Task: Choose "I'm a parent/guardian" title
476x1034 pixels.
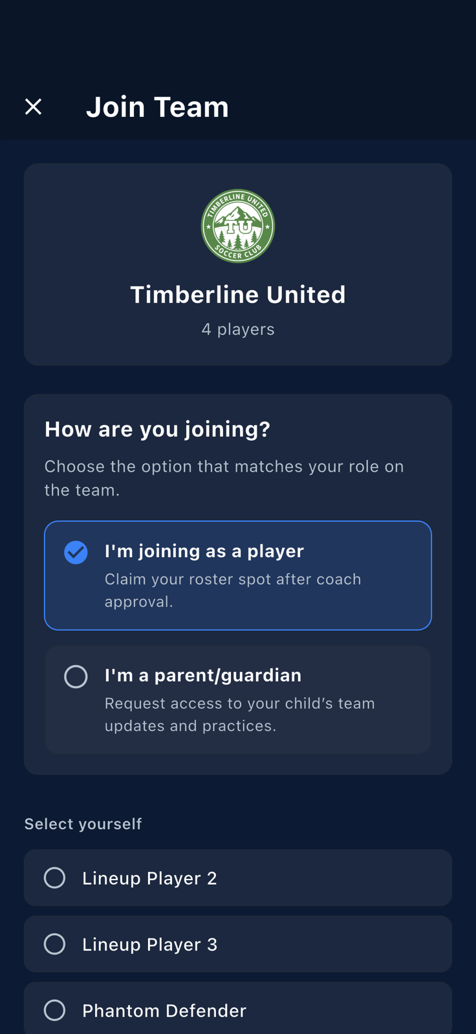Action: tap(203, 675)
